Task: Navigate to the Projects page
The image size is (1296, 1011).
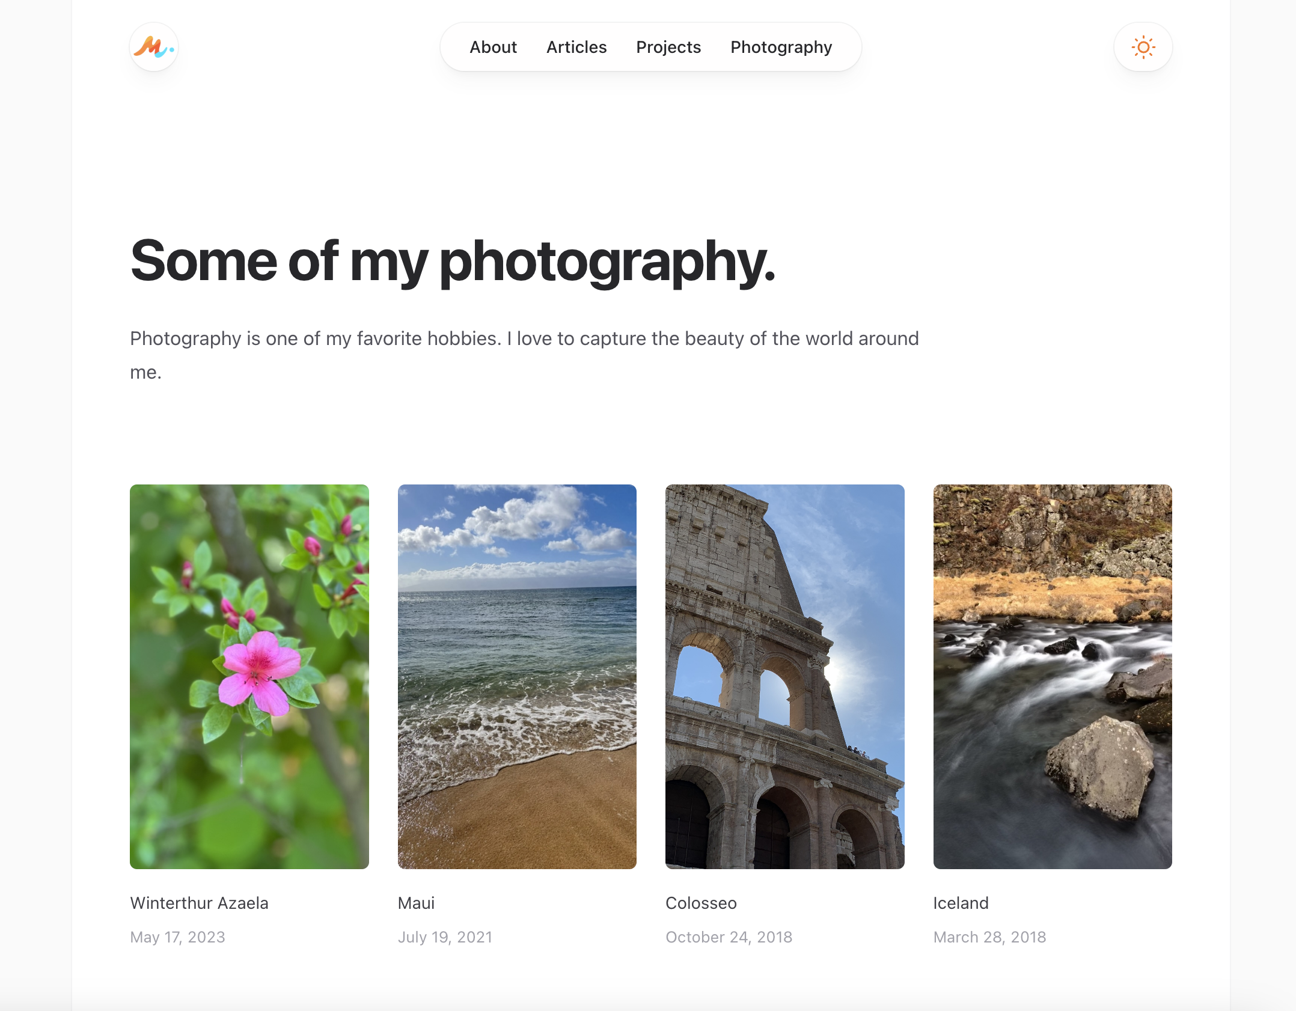Action: (x=668, y=47)
